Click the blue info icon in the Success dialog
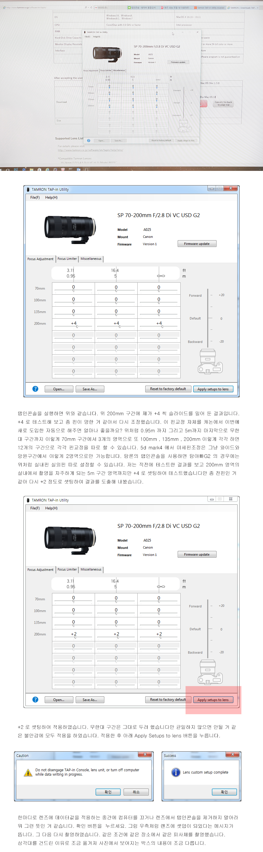263x852 pixels. [175, 772]
